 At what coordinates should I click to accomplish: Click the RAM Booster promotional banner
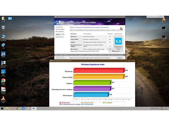pos(90,55)
